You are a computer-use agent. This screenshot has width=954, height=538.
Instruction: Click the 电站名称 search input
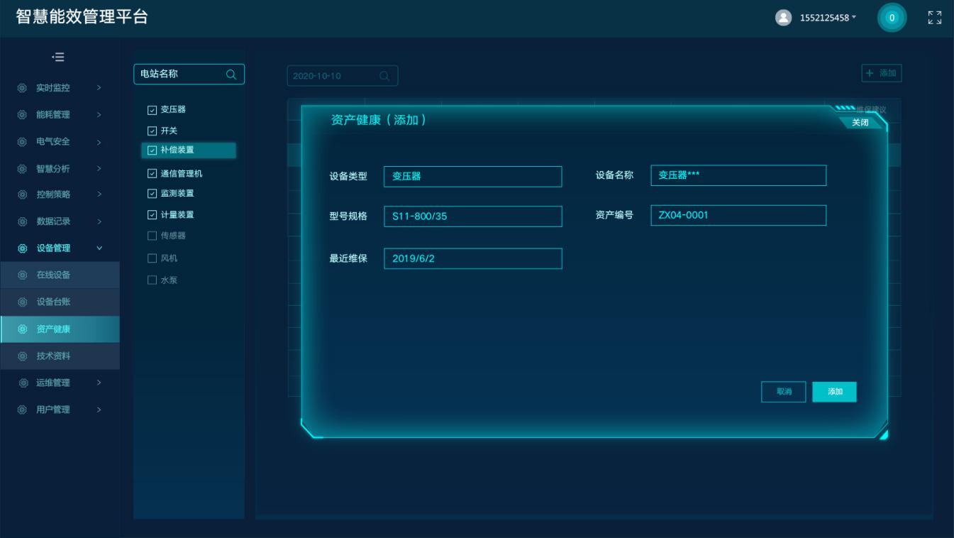(x=189, y=75)
